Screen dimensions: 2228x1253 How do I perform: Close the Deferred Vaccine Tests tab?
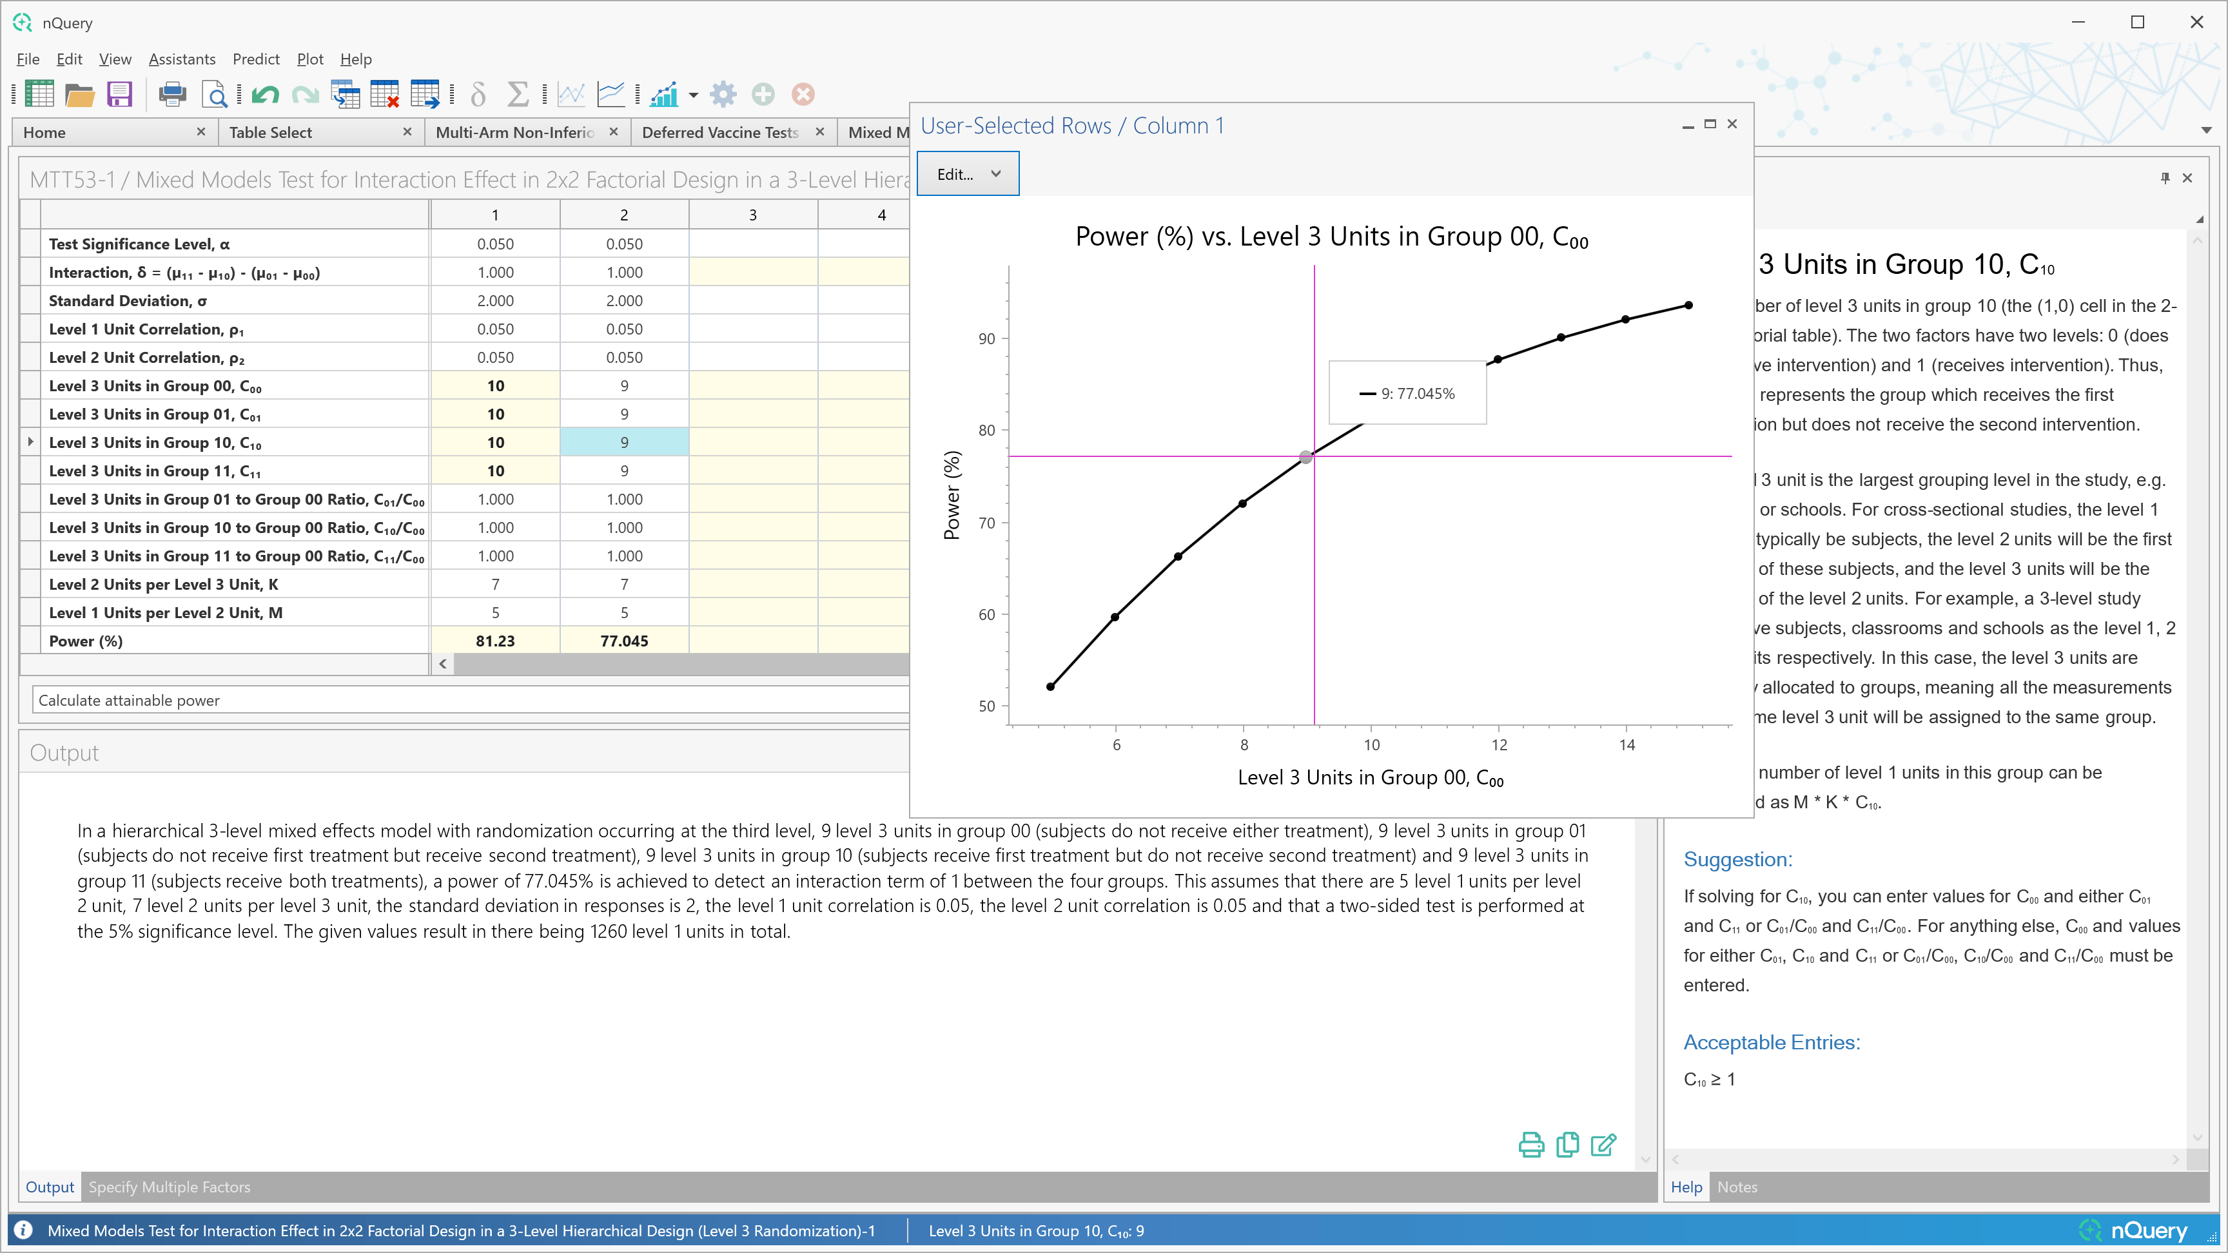(x=819, y=131)
